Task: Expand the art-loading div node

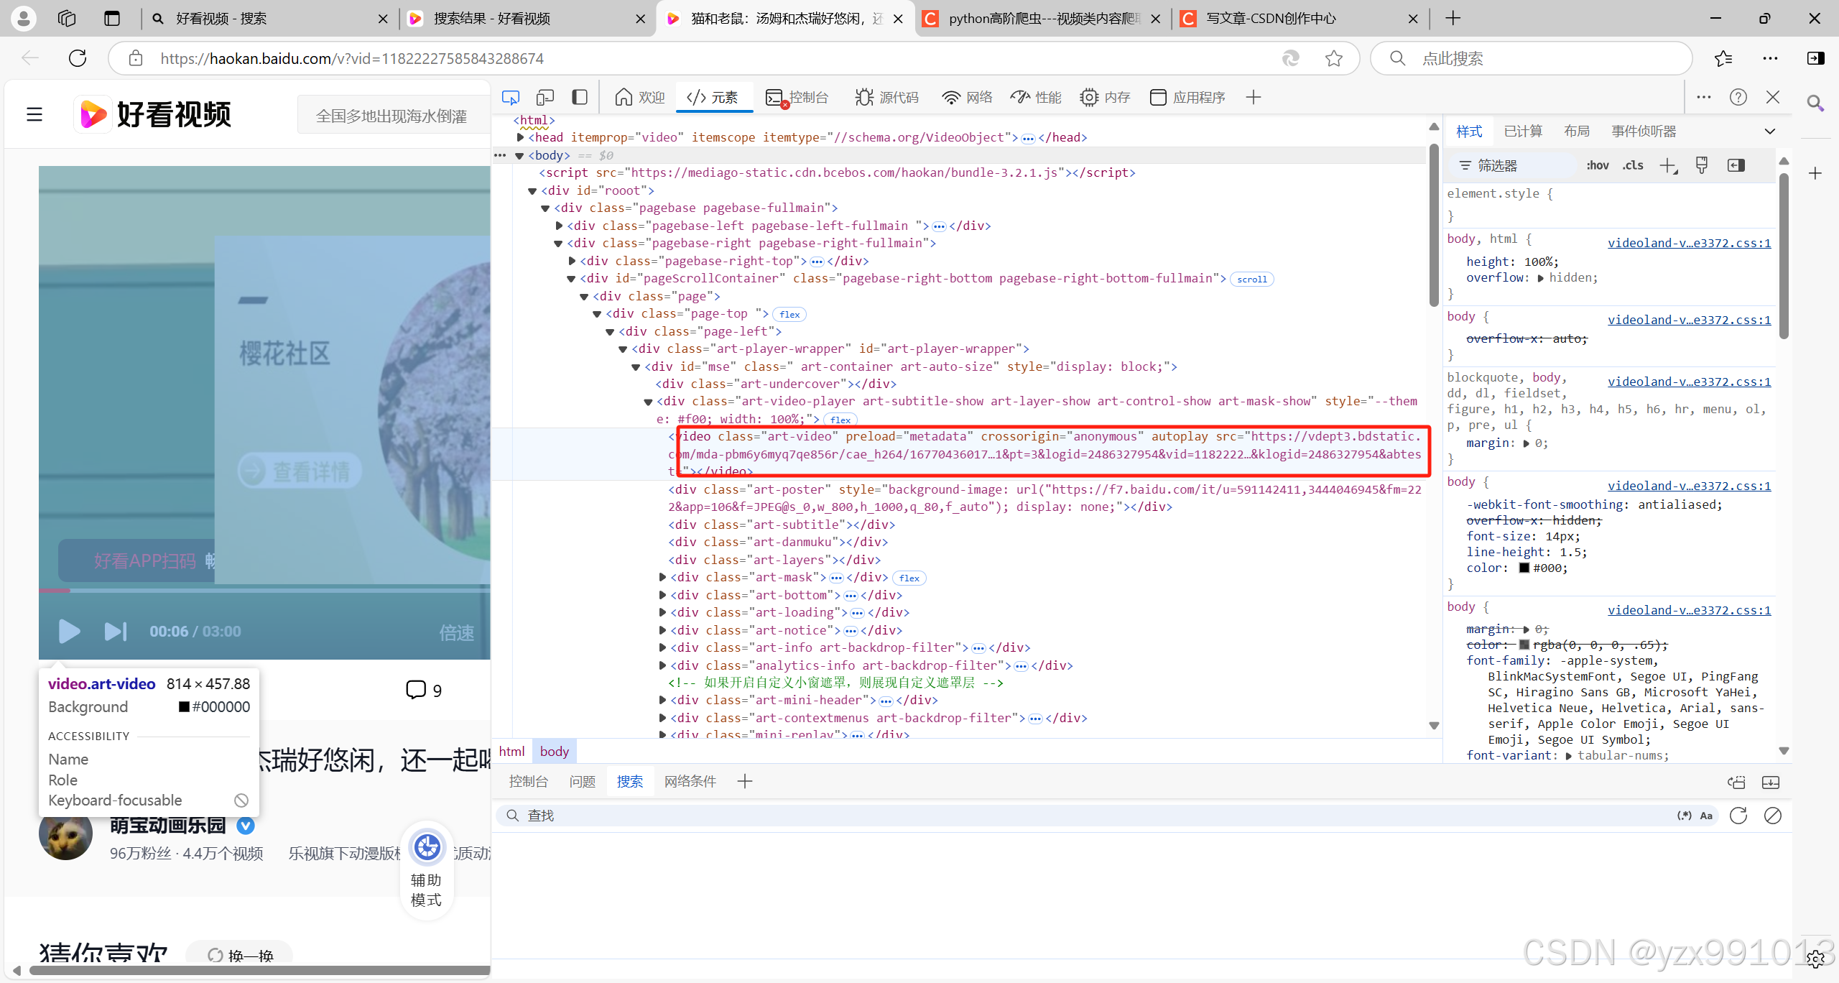Action: 663,612
